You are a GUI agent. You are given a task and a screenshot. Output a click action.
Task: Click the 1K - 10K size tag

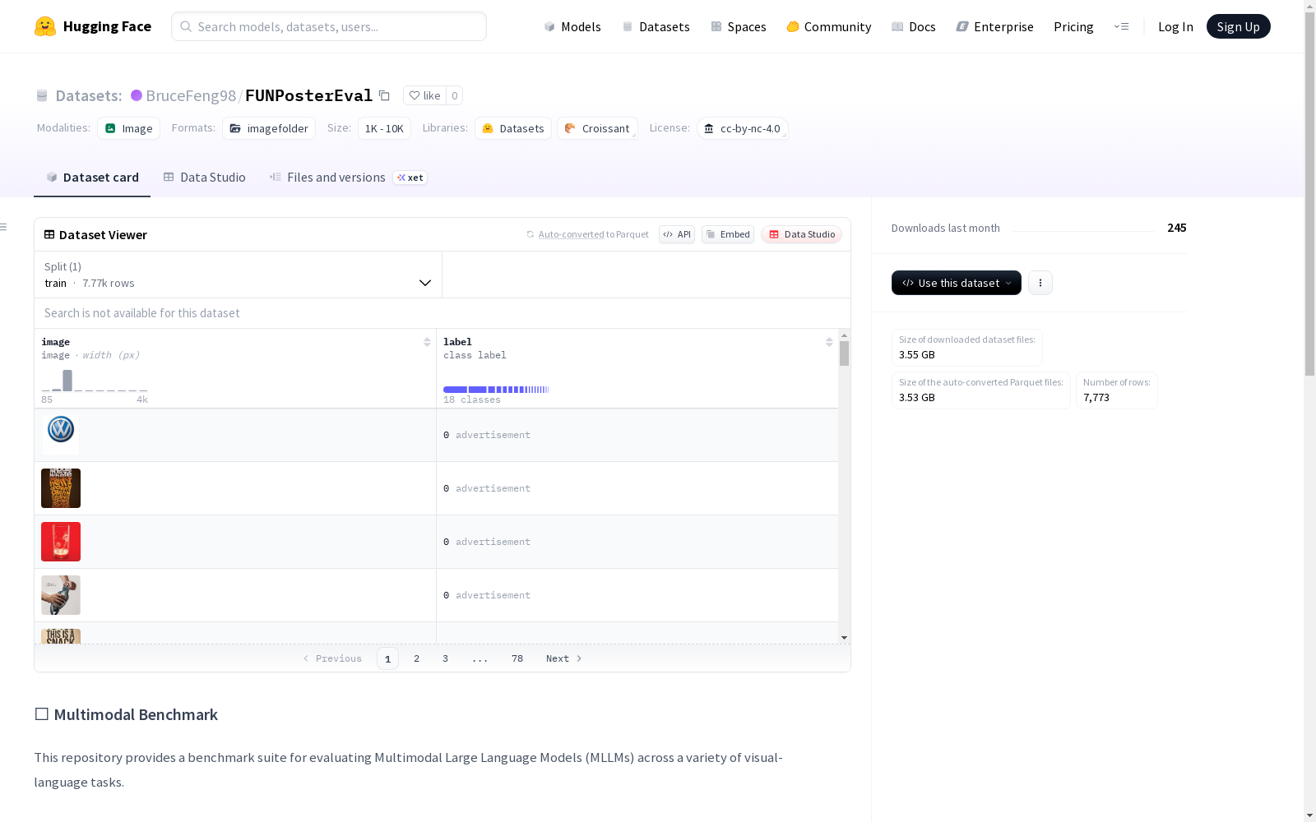pyautogui.click(x=384, y=128)
